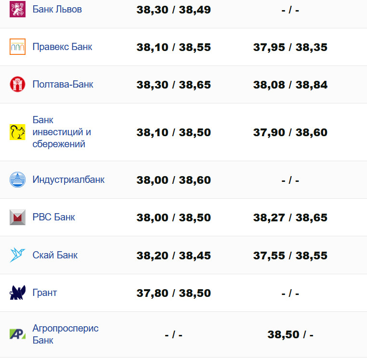Click the Индустриалбанк blue round logo
The width and height of the screenshot is (367, 358).
(17, 179)
